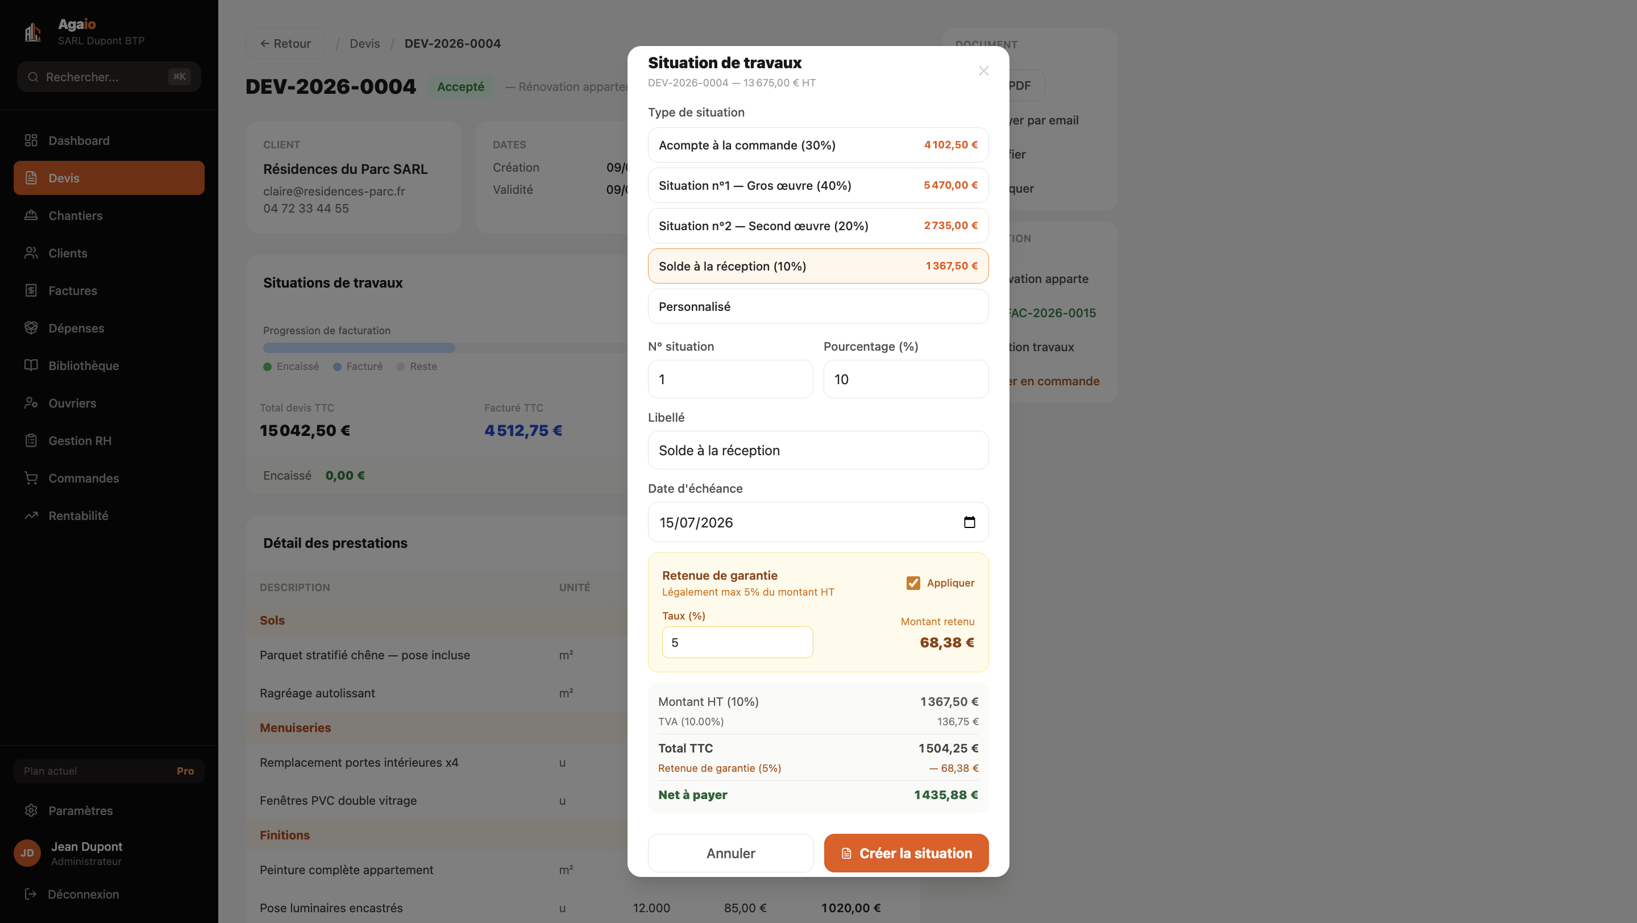Click the Montant retenu value 68,38 €
Viewport: 1637px width, 923px height.
point(947,642)
